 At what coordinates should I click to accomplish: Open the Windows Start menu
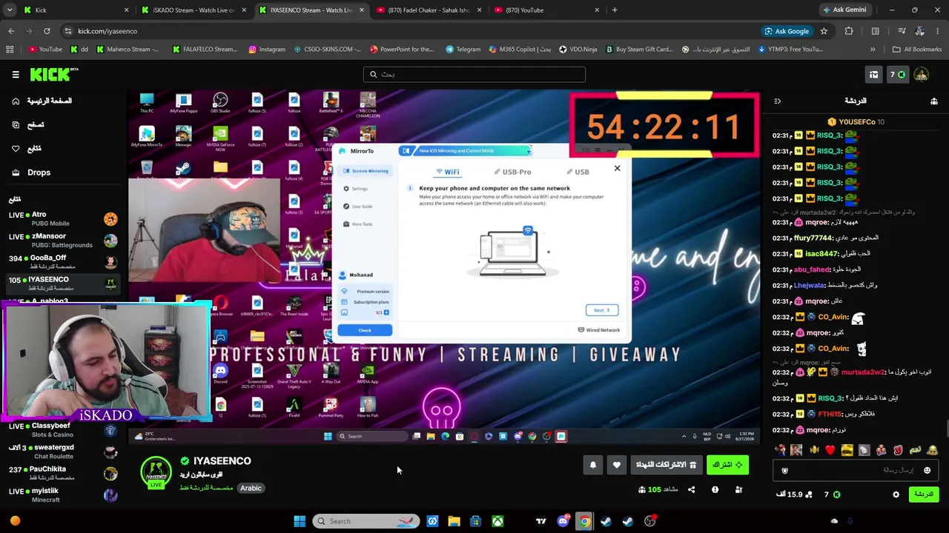click(300, 521)
